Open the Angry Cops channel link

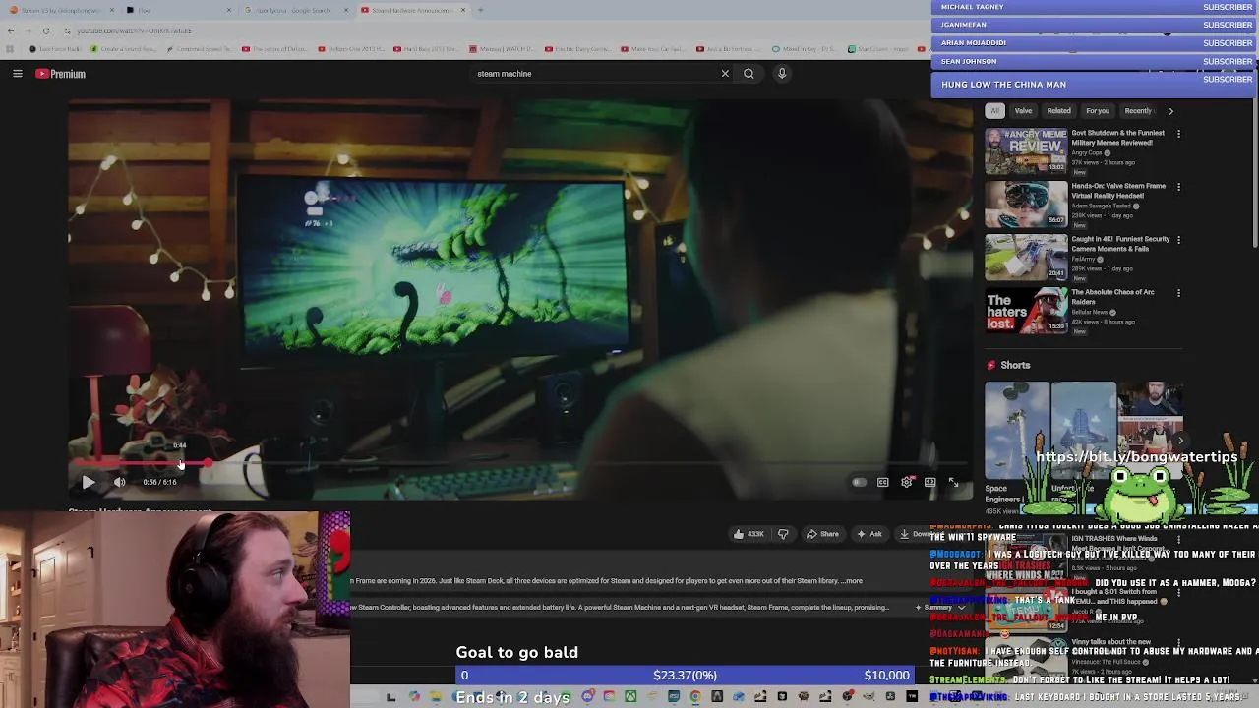click(1087, 153)
